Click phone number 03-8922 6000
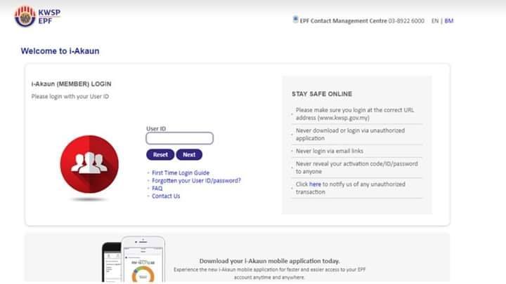The width and height of the screenshot is (506, 284). click(x=406, y=21)
